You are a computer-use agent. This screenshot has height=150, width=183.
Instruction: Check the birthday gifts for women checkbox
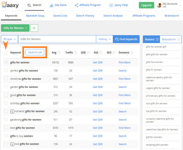(6, 103)
